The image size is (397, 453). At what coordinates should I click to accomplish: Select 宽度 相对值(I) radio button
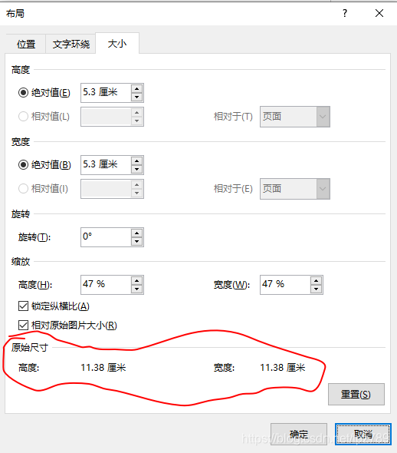(x=23, y=189)
